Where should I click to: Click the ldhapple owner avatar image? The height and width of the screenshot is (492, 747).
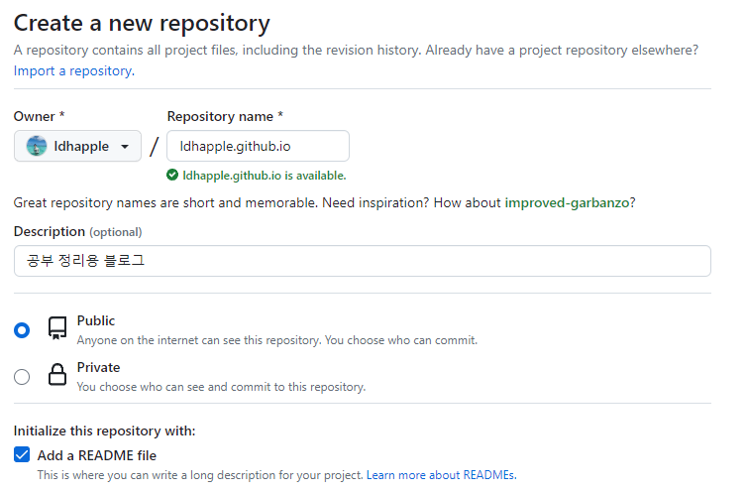[37, 146]
